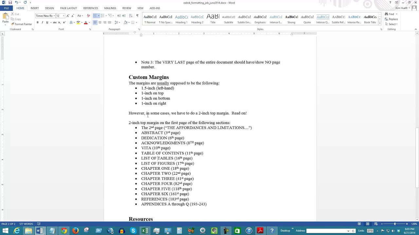Toggle italic formatting
The image size is (419, 235).
tap(42, 23)
